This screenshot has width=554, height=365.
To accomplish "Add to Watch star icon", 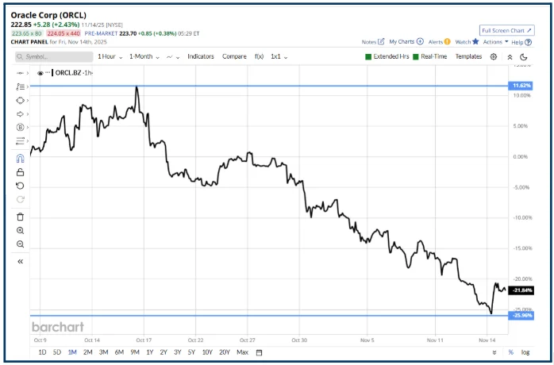I will (475, 41).
